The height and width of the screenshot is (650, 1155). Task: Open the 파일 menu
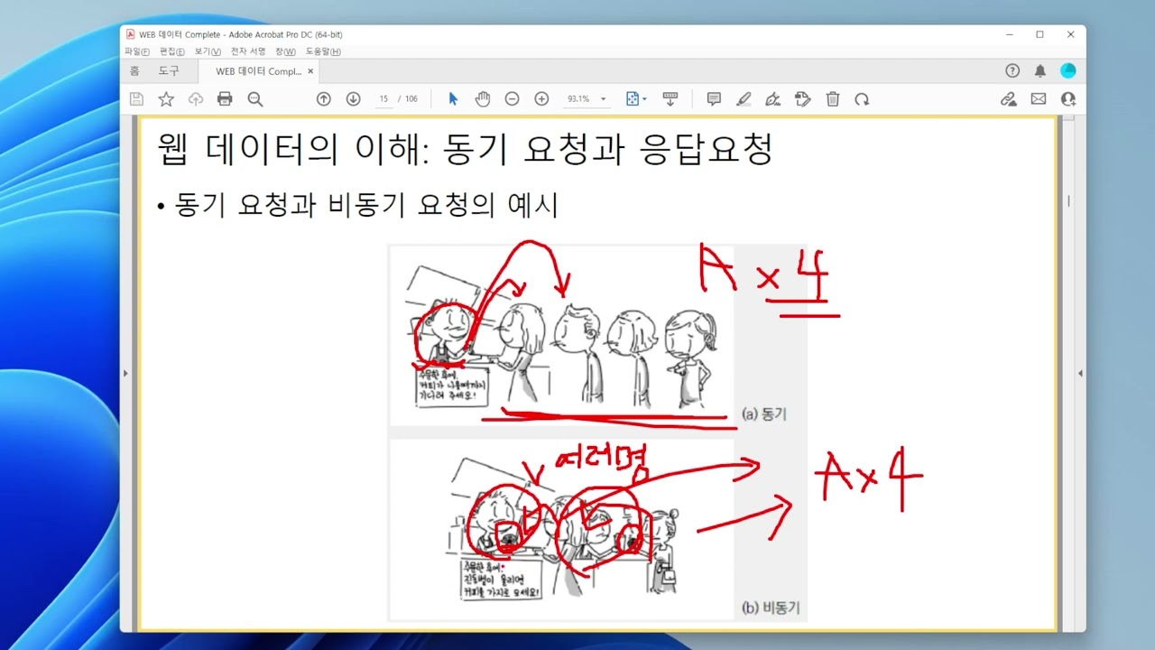[x=137, y=51]
